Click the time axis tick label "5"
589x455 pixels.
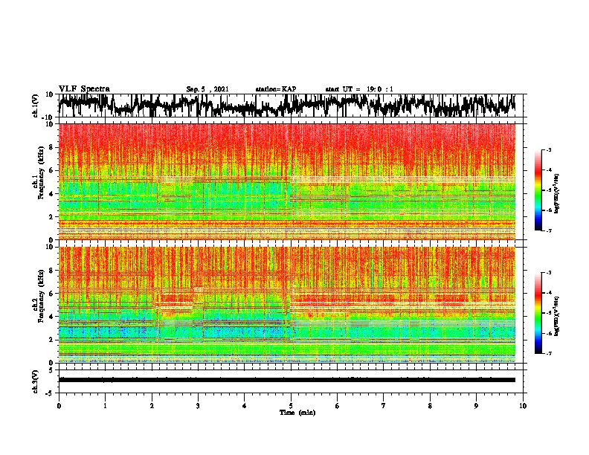291,406
